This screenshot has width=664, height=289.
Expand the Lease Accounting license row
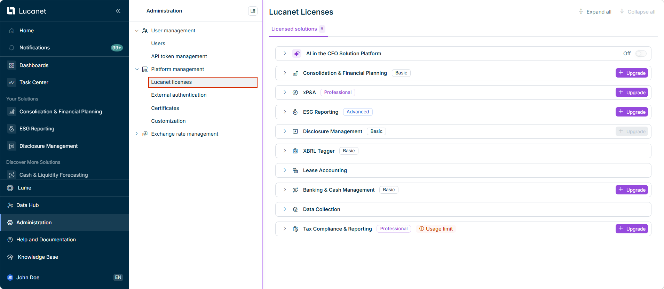point(285,170)
